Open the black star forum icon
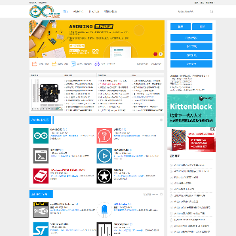 (104, 176)
